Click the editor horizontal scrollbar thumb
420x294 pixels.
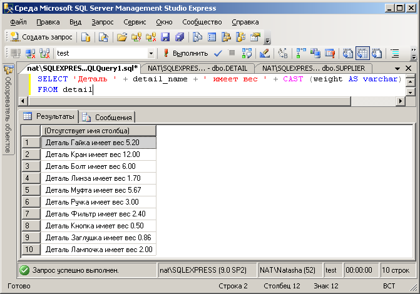pyautogui.click(x=190, y=101)
